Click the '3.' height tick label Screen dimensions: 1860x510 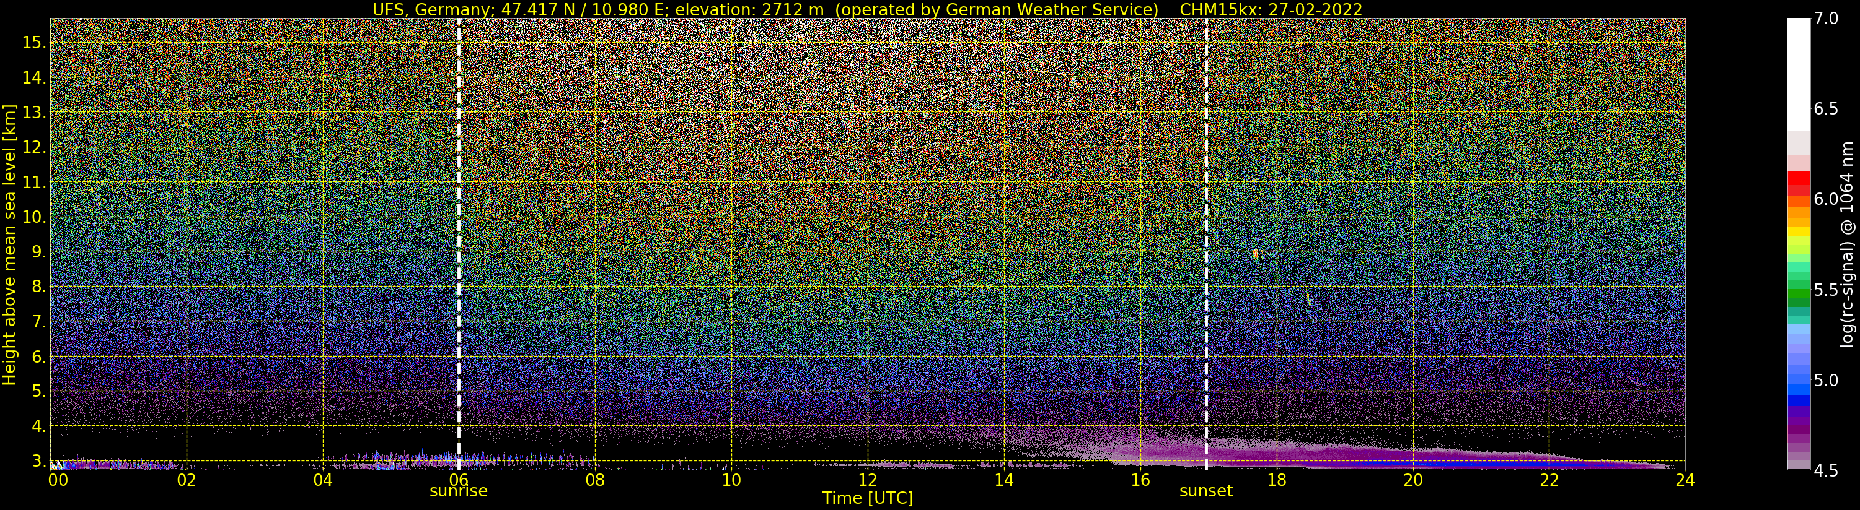click(38, 461)
